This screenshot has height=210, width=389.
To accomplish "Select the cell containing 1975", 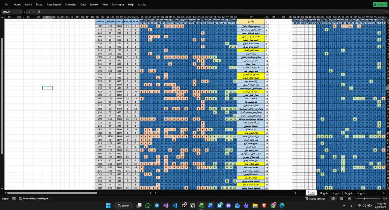I will click(x=100, y=26).
